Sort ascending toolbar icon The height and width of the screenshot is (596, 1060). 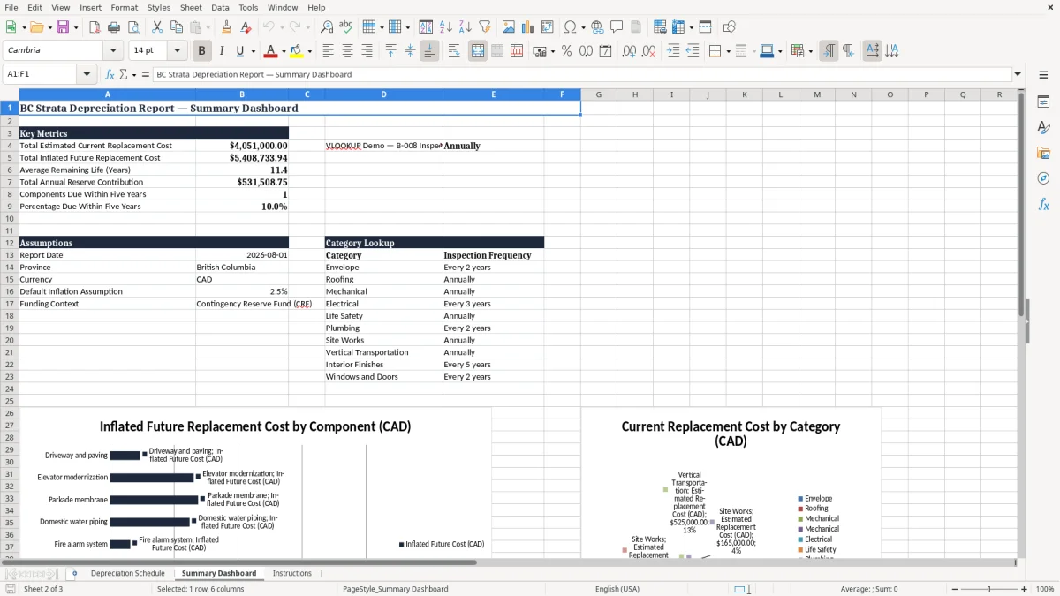445,27
